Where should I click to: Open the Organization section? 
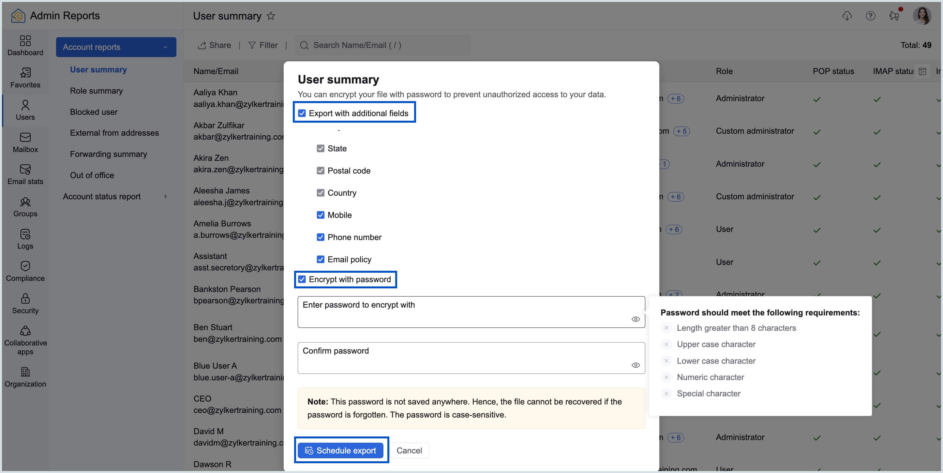click(x=25, y=376)
